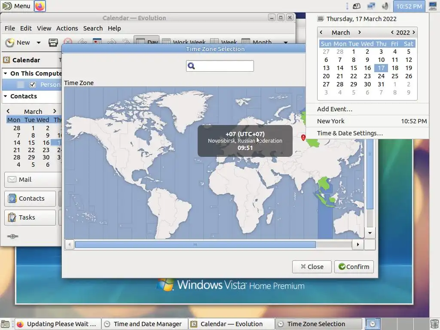
Task: Select day 25 in the clock popup calendar
Action: coord(395,76)
